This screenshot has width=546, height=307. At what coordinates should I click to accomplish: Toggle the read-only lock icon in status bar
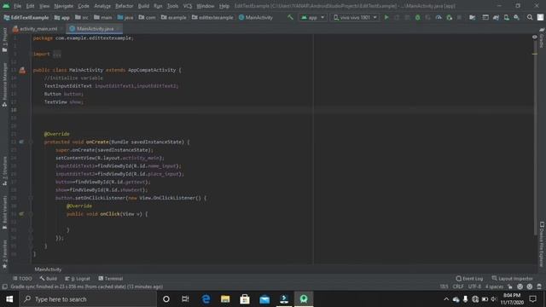pyautogui.click(x=510, y=287)
